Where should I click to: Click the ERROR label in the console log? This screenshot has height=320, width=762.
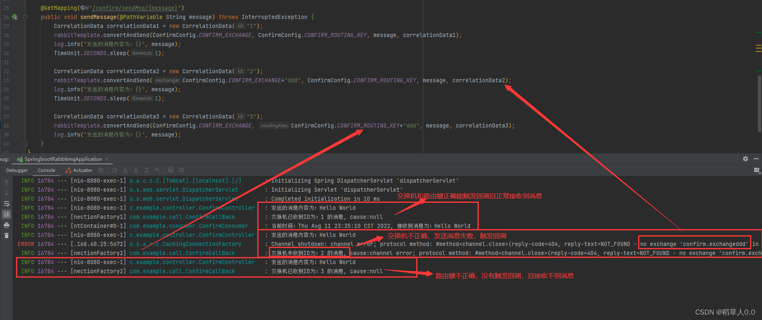[x=26, y=244]
